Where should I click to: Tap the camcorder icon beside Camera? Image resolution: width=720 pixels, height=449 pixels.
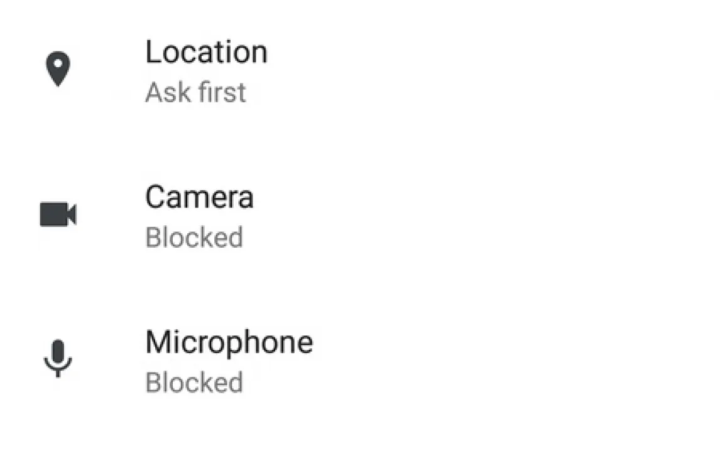click(58, 214)
